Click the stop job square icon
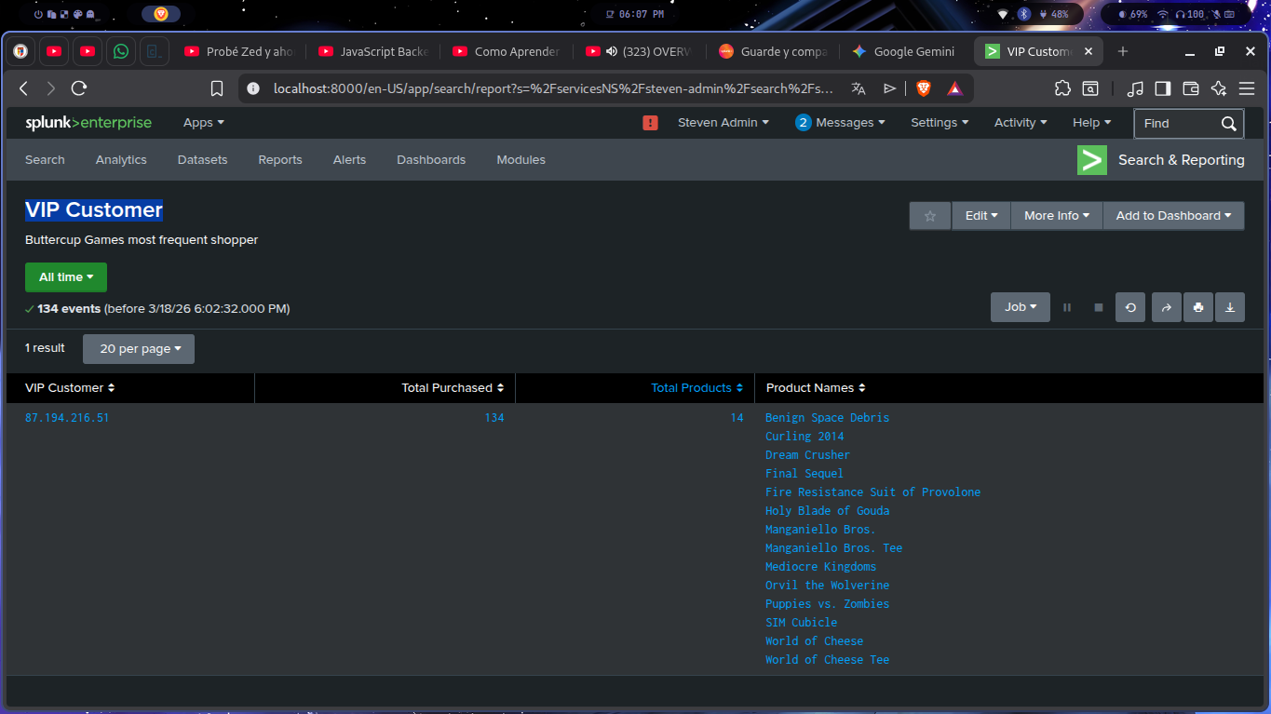1271x714 pixels. click(1099, 307)
